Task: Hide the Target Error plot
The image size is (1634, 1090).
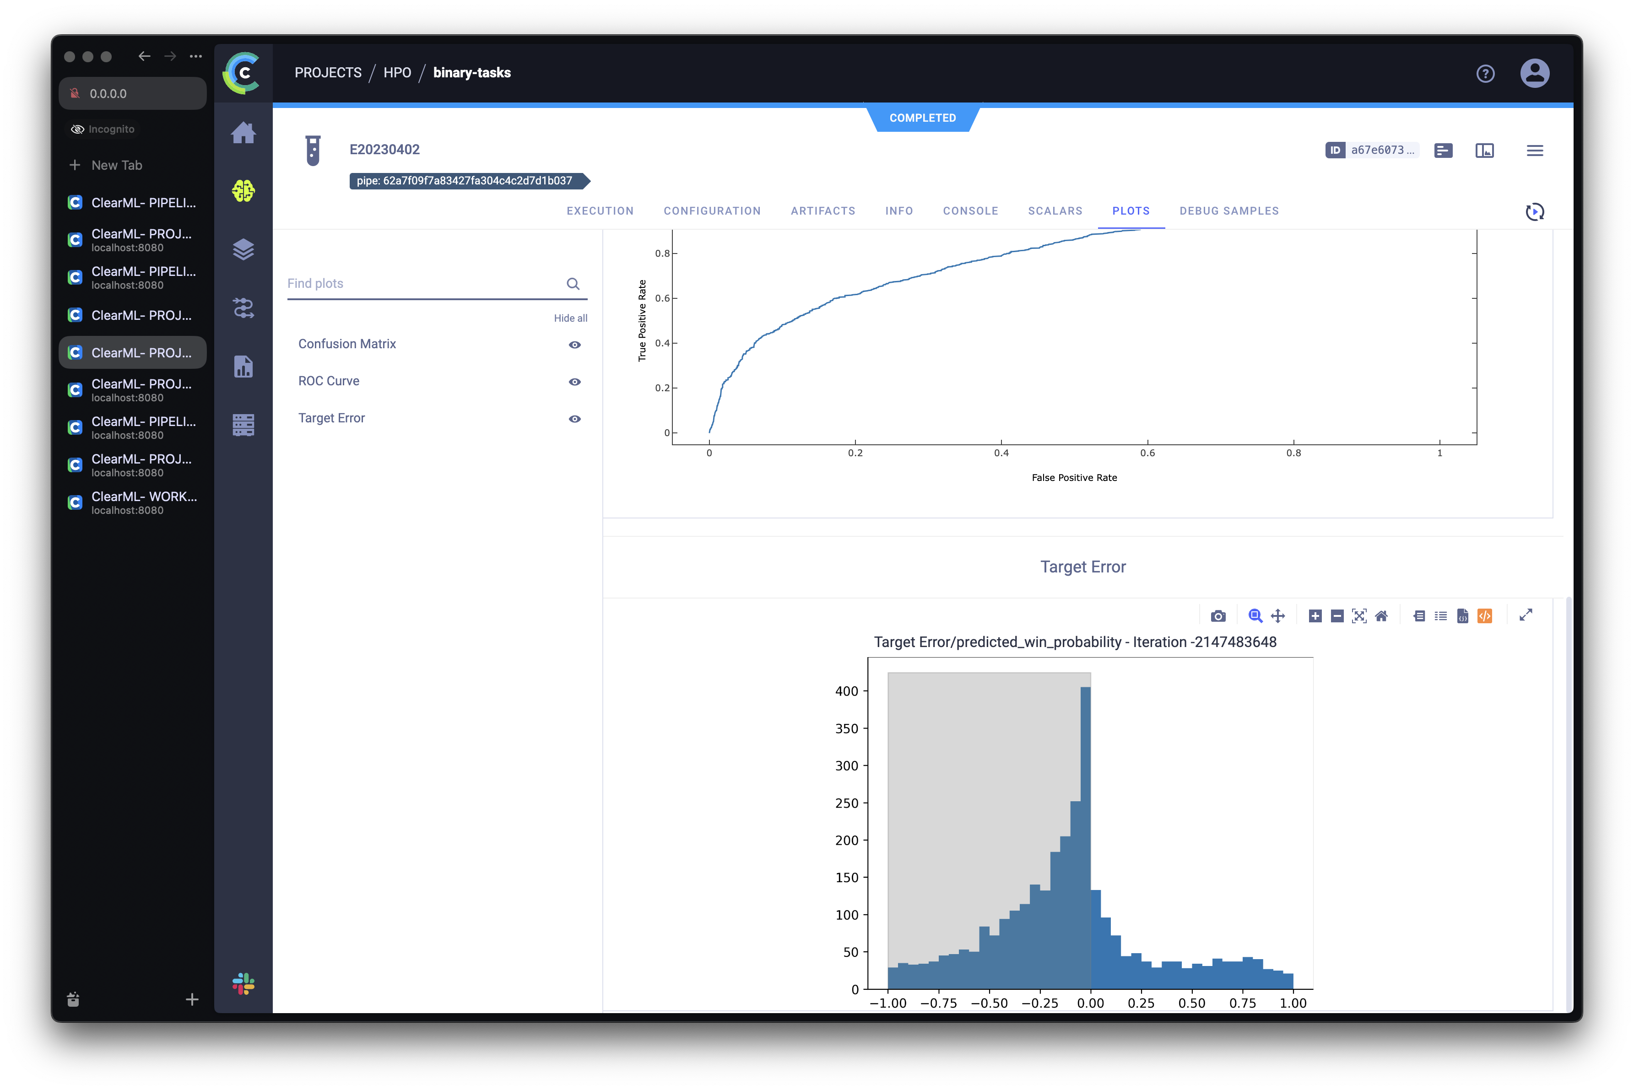Action: tap(574, 419)
